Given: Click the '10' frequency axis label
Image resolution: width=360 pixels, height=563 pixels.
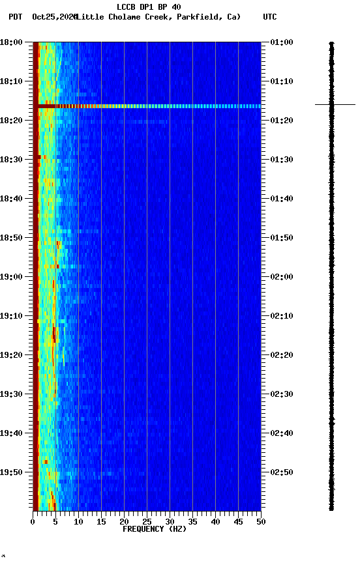Looking at the screenshot, I should tap(78, 522).
